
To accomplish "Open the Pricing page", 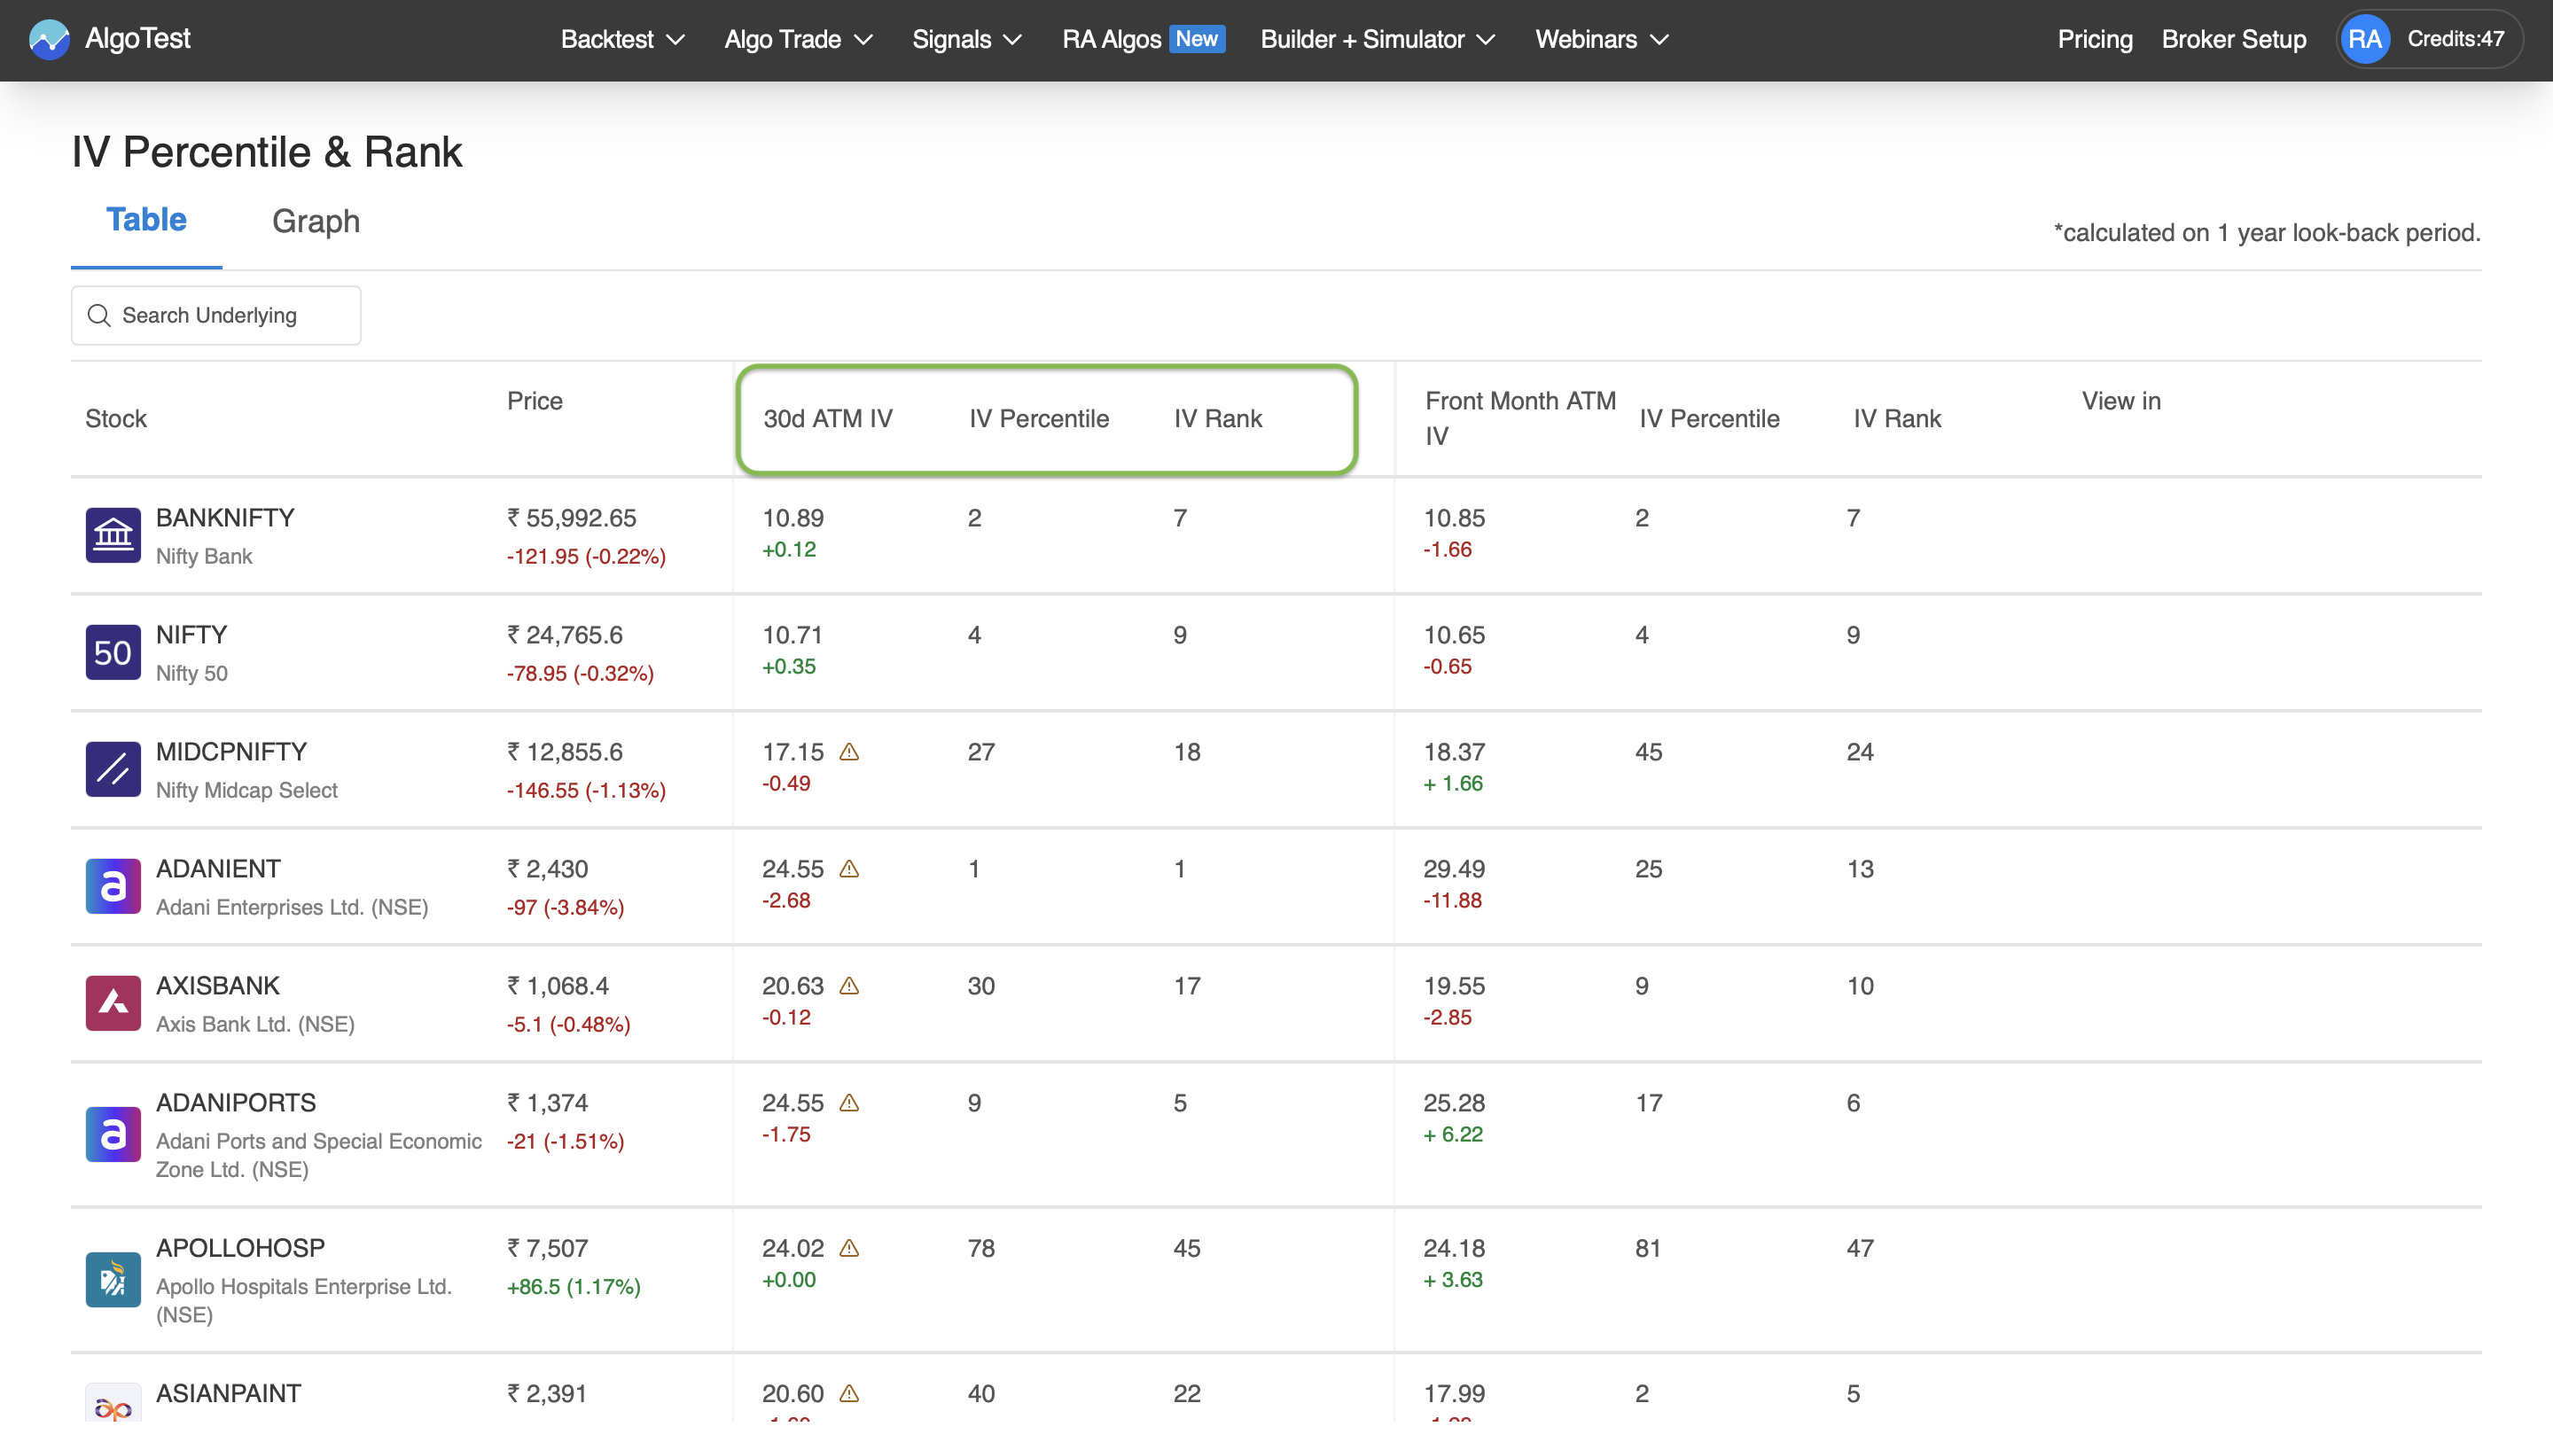I will 2095,39.
